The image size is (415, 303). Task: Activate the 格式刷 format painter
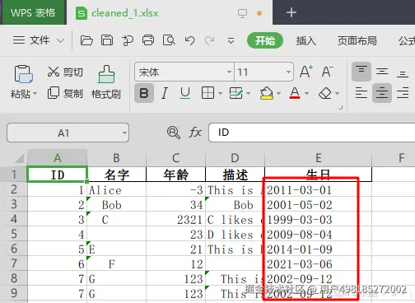coord(106,82)
